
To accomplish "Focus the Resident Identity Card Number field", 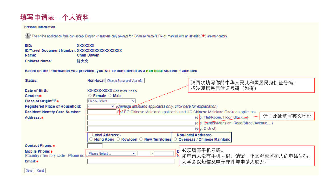I will click(x=102, y=112).
